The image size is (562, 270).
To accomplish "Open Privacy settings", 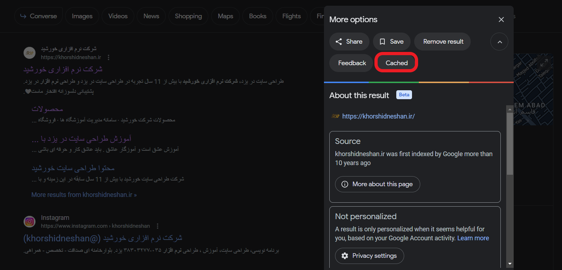I will 369,256.
